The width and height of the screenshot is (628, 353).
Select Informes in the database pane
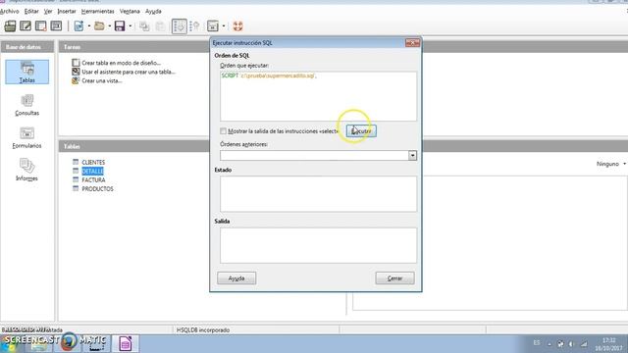(26, 170)
